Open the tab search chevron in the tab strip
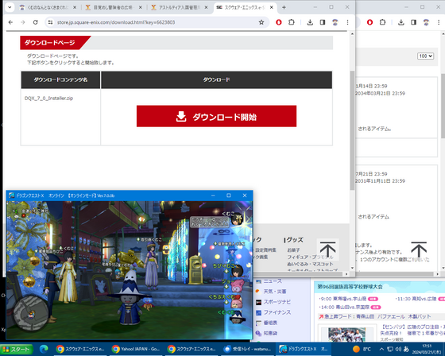The image size is (445, 356). (10, 7)
